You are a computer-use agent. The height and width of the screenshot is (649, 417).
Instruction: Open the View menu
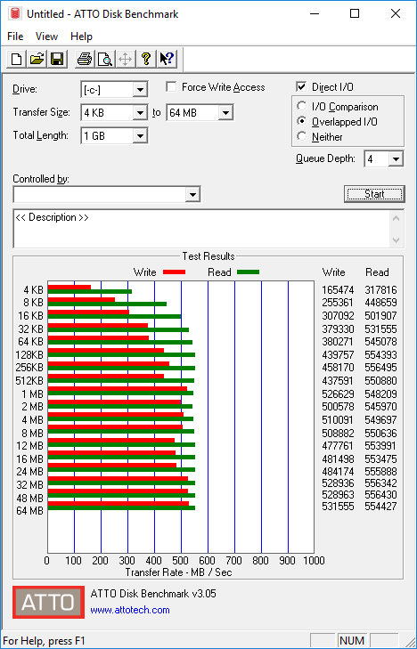click(x=46, y=37)
